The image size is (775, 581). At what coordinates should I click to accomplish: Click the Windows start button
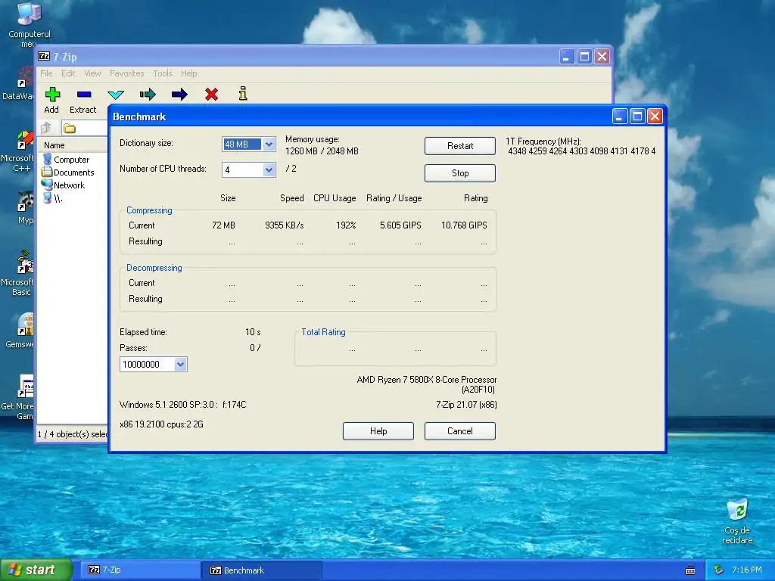click(x=36, y=570)
